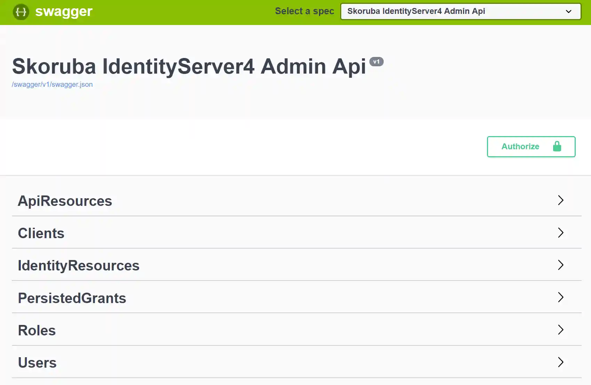Expand the PersistedGrants section title

click(x=72, y=298)
